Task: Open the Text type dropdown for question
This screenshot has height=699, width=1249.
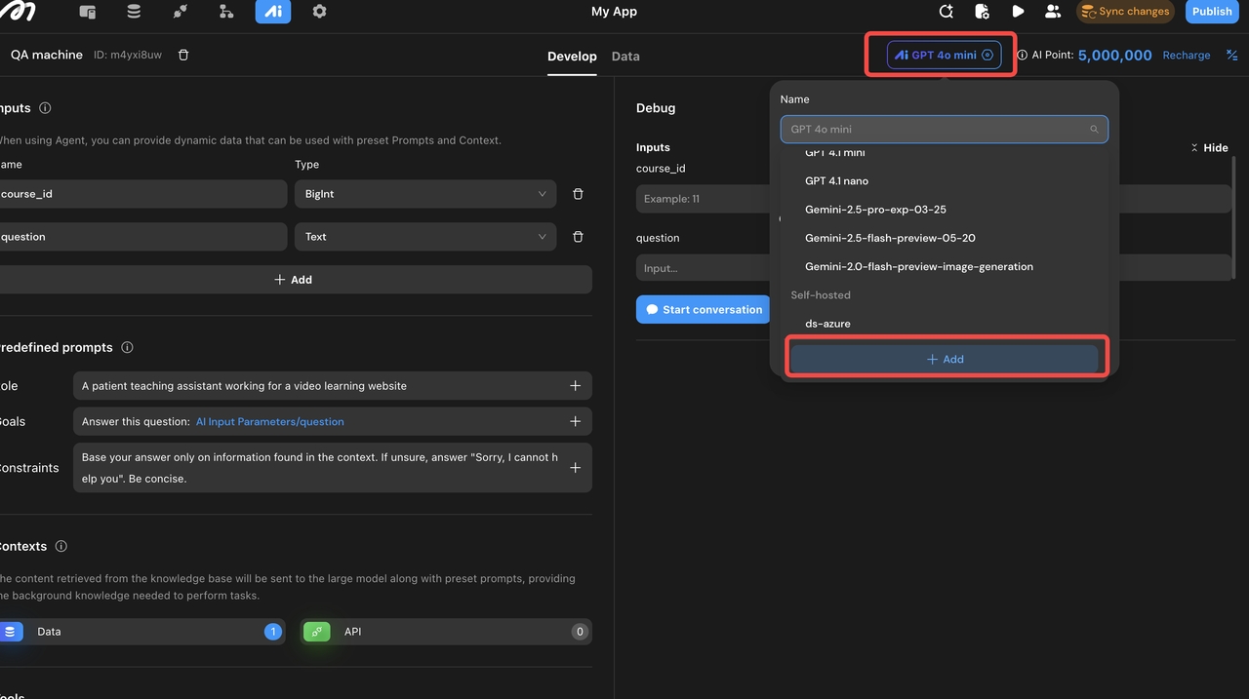Action: [x=424, y=237]
